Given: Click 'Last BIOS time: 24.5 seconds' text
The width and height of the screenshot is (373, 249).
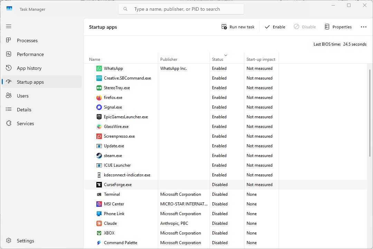Looking at the screenshot, I should 340,44.
